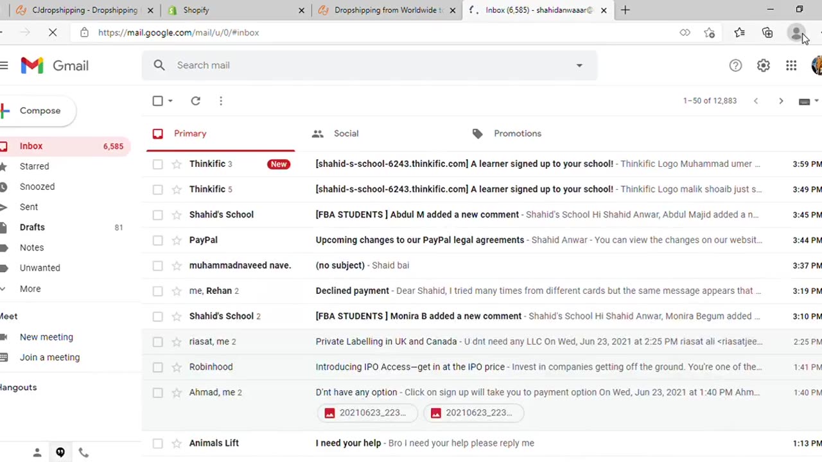The width and height of the screenshot is (822, 462).
Task: Open Introducing IPO Access email
Action: 410,367
